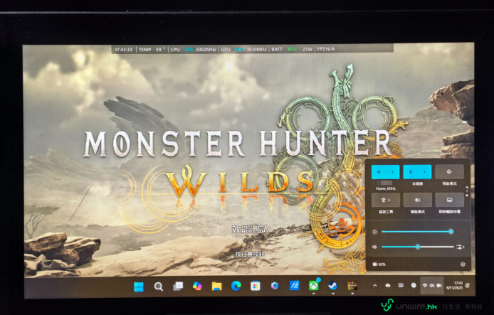Click the round tray icon beside the keyboard
The image size is (494, 315).
pos(414,285)
